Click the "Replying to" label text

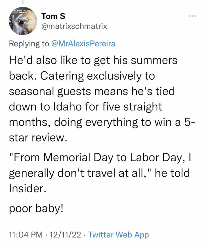tap(29, 43)
